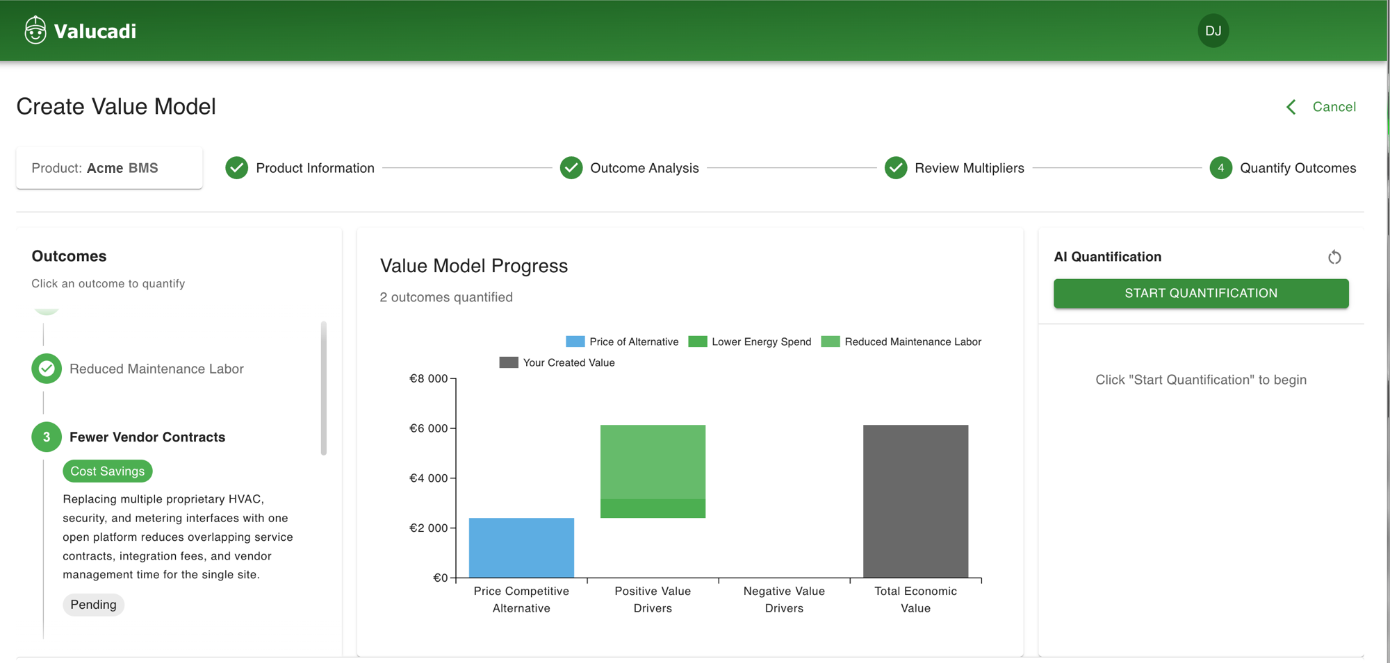This screenshot has height=663, width=1390.
Task: Click the Review Multipliers step checkmark
Action: tap(896, 168)
